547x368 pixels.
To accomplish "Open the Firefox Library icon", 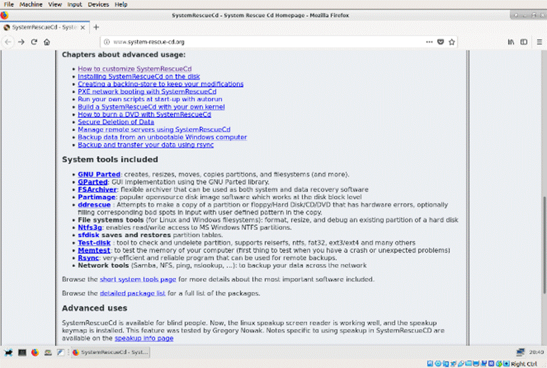I will coord(511,42).
